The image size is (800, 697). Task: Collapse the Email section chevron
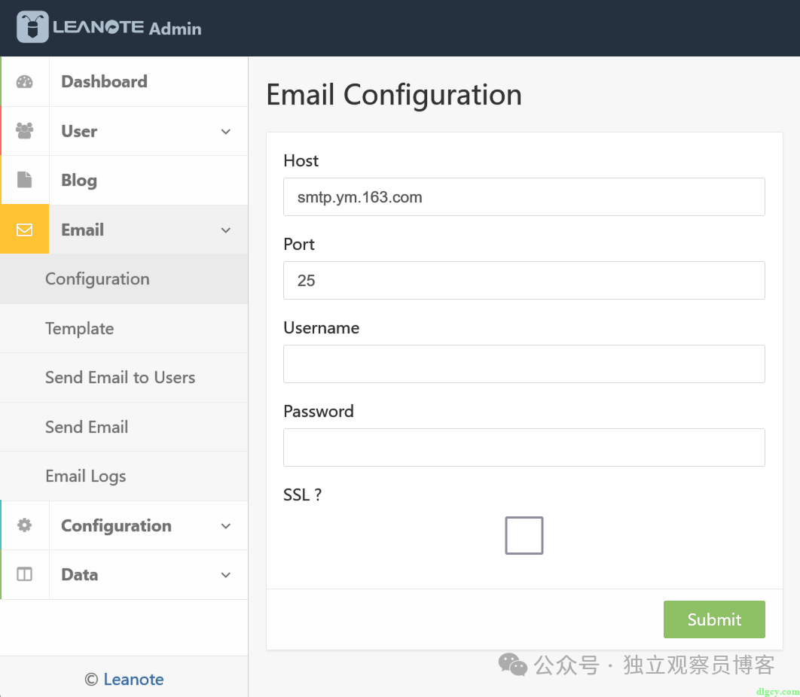point(225,230)
